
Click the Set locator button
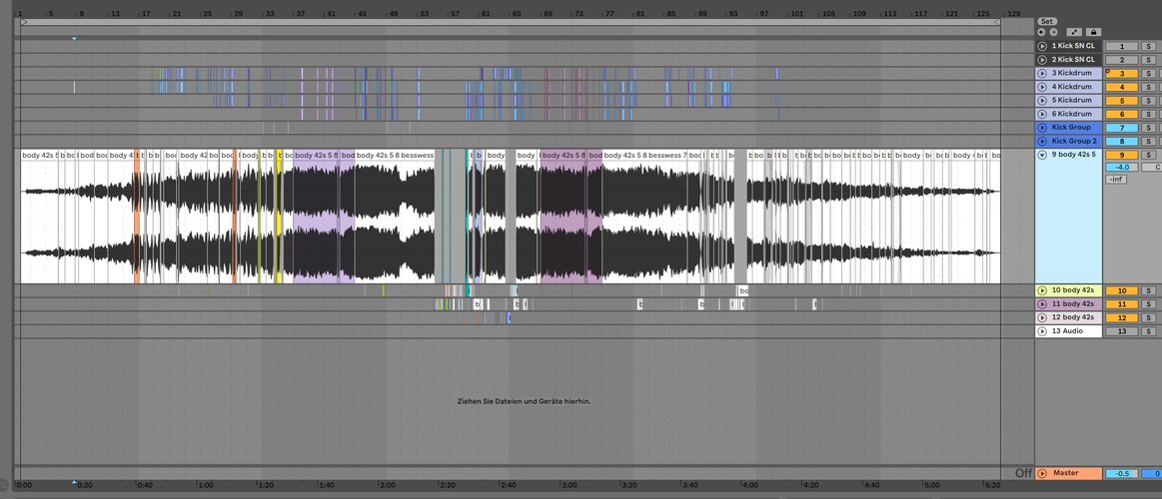click(x=1046, y=22)
